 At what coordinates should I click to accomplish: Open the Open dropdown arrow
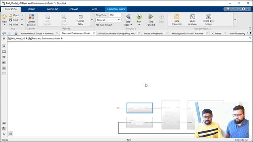[23, 15]
